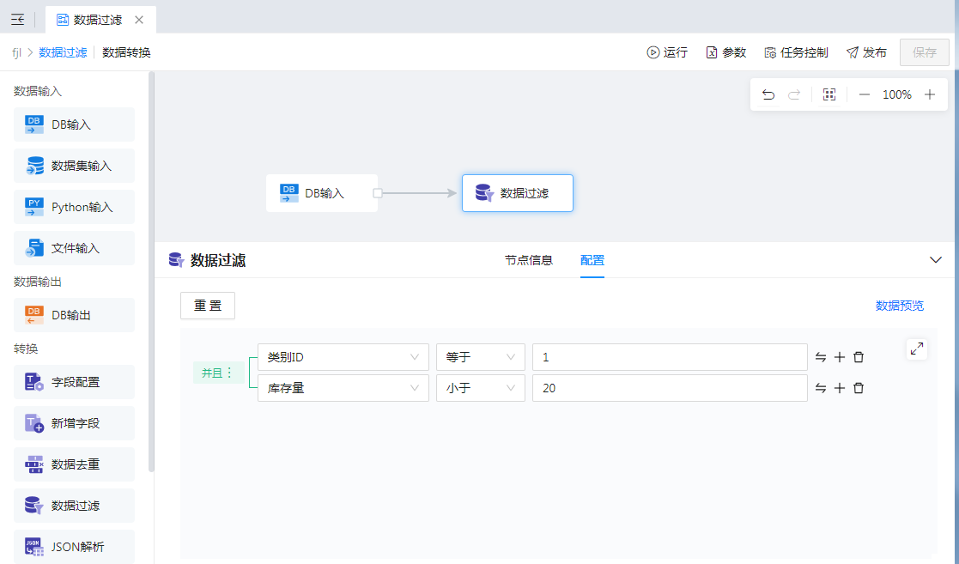This screenshot has width=959, height=564.
Task: Select the DB输入 node on canvas
Action: tap(322, 193)
